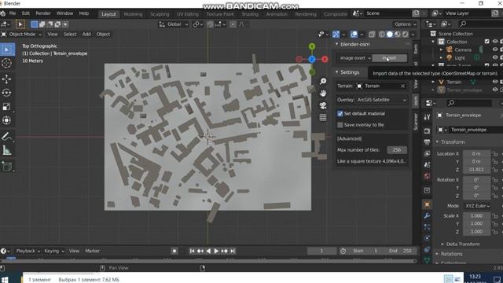The height and width of the screenshot is (283, 503).
Task: Collapse the Settings panel
Action: (x=337, y=72)
